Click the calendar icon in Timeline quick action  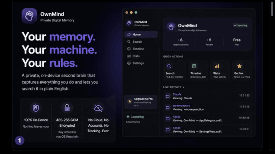pyautogui.click(x=194, y=66)
